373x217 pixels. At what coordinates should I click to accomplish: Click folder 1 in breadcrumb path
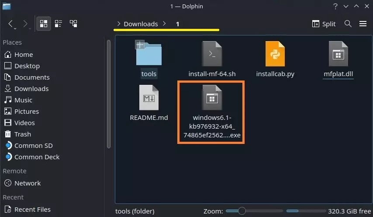(177, 24)
